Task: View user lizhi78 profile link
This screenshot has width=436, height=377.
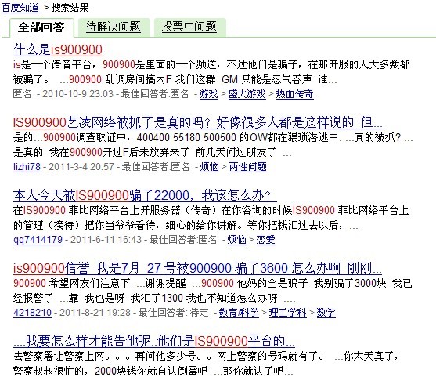Action: (27, 167)
